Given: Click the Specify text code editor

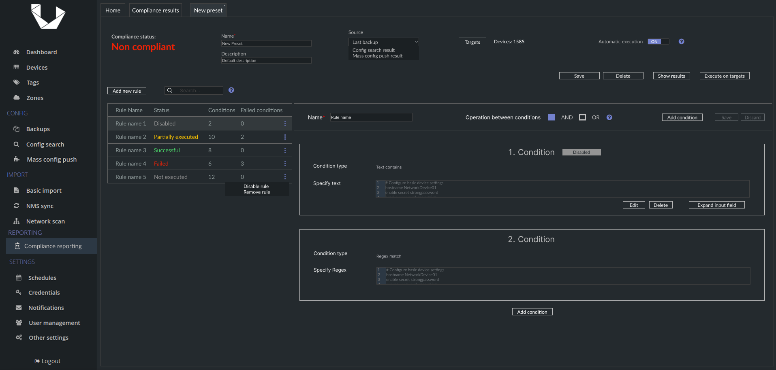Looking at the screenshot, I should [x=562, y=189].
